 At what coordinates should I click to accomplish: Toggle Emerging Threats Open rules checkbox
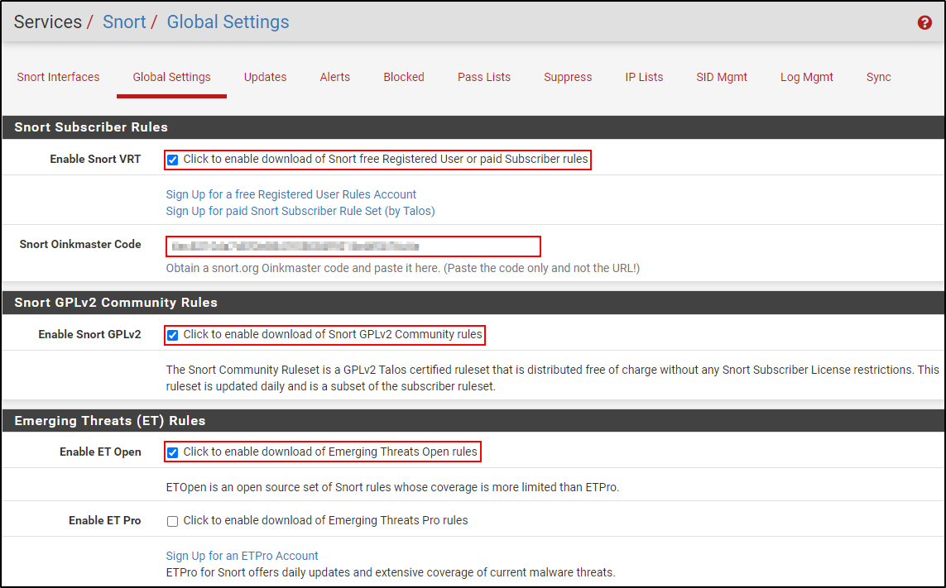pos(173,452)
